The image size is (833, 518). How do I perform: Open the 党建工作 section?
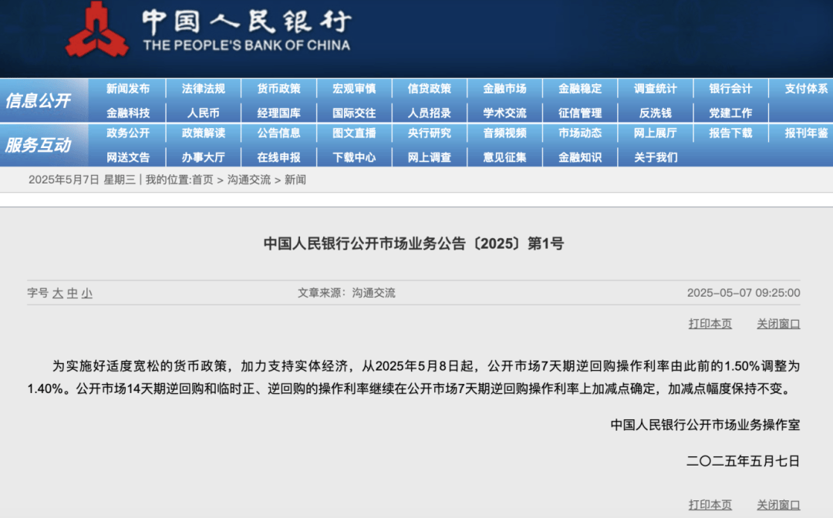pyautogui.click(x=730, y=112)
